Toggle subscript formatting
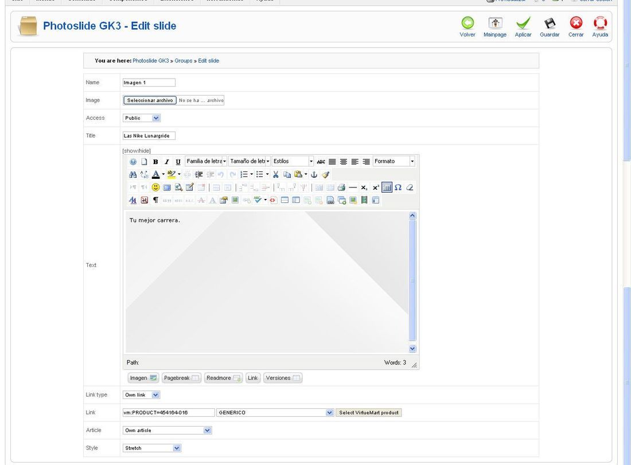 364,187
